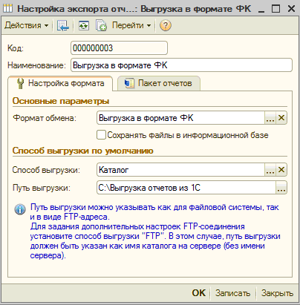Screen dimensions: 300x305
Task: Click the Путь выгрузки text field
Action: point(186,188)
